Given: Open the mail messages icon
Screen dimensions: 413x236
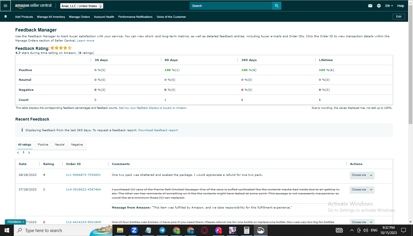Looking at the screenshot, I should 370,6.
